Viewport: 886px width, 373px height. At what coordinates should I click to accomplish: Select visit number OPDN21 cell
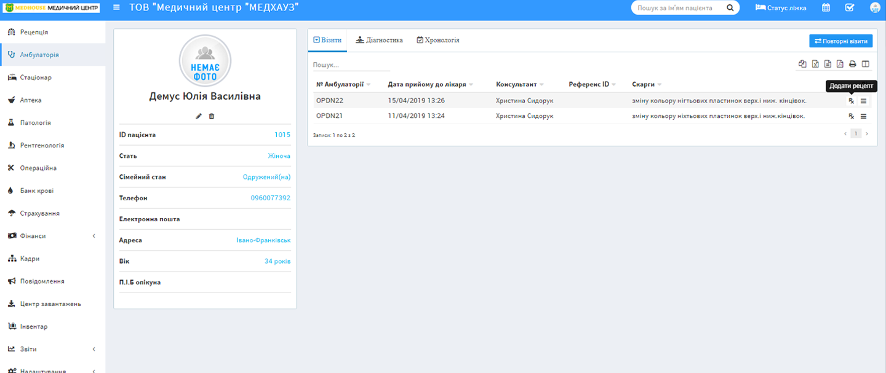click(x=330, y=116)
